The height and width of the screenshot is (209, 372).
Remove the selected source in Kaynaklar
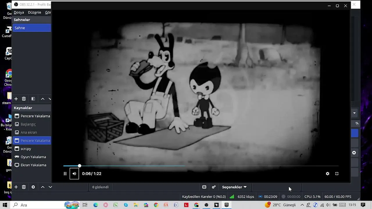(24, 187)
